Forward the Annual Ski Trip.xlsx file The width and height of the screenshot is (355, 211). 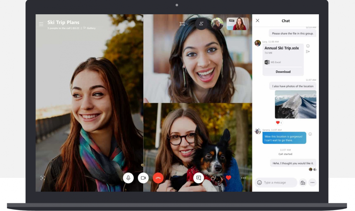(308, 52)
